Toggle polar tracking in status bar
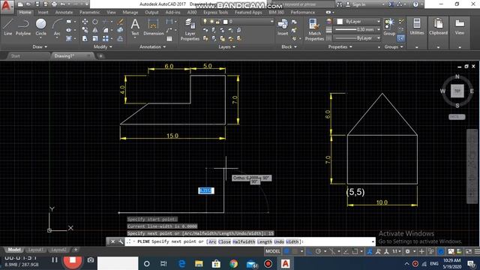The image size is (480, 270). coord(318,251)
